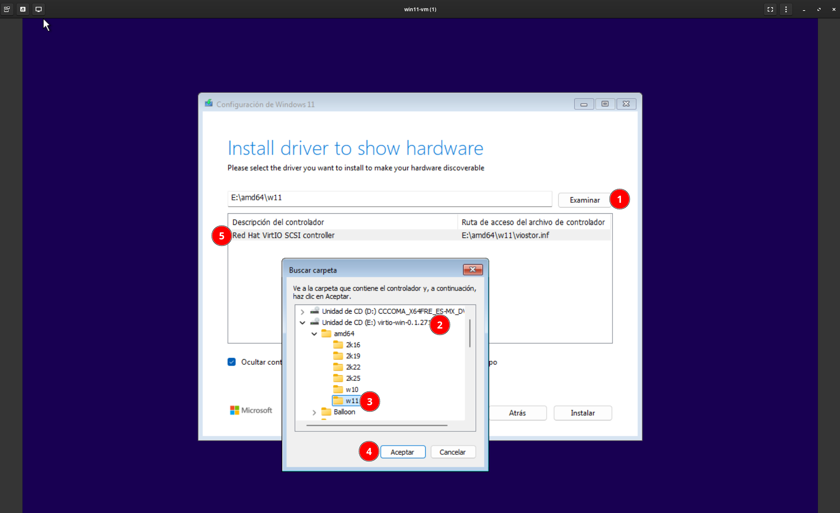Screen dimensions: 840x513
Task: Expand the Balloon folder node
Action: (x=314, y=412)
